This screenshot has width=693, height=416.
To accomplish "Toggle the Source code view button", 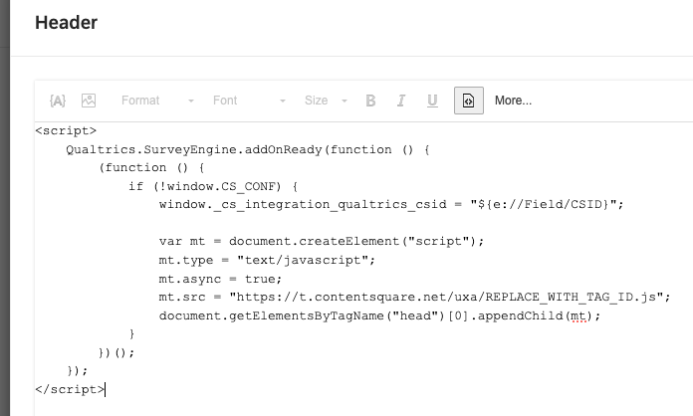I will coord(469,101).
